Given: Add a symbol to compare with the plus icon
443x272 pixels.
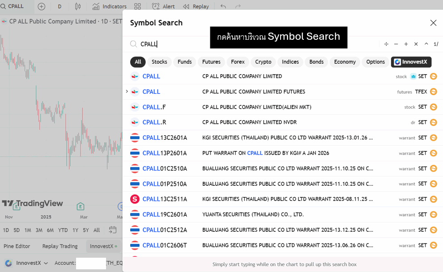Looking at the screenshot, I should (x=42, y=7).
